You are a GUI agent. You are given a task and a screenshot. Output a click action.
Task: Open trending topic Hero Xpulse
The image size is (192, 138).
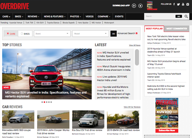click(x=83, y=22)
